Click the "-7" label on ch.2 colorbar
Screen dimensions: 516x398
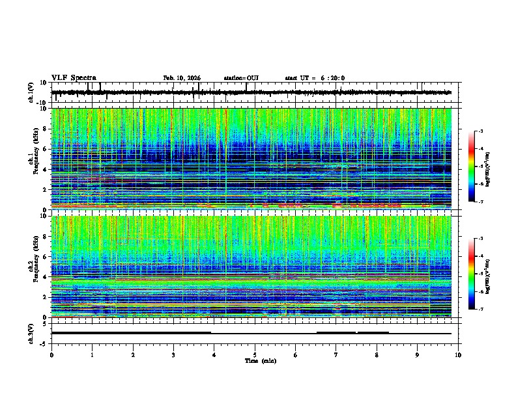click(481, 309)
